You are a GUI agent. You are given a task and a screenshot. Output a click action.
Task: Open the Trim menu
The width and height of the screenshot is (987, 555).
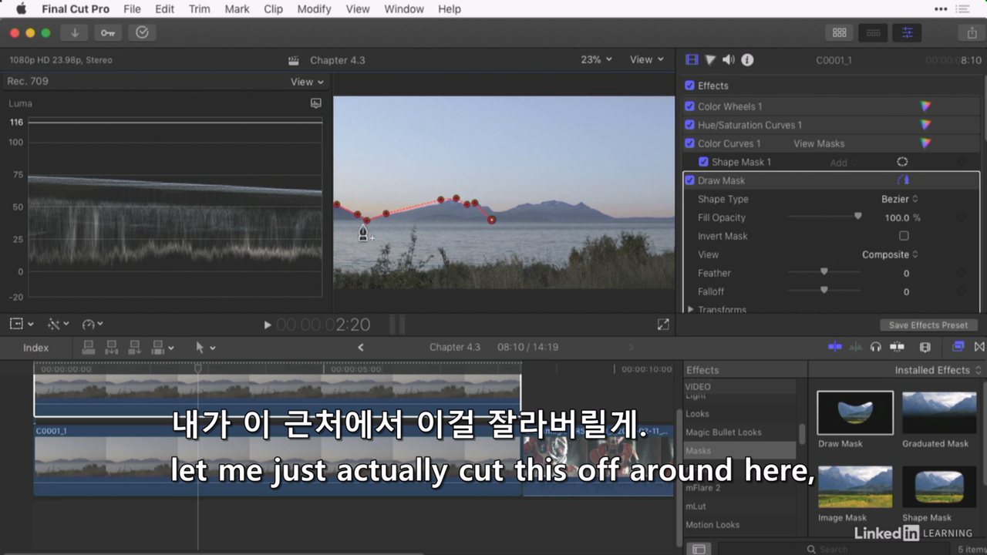tap(199, 9)
